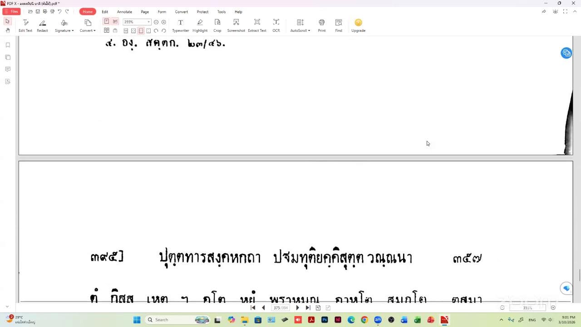581x327 pixels.
Task: Activate the Redact tool
Action: pos(42,25)
